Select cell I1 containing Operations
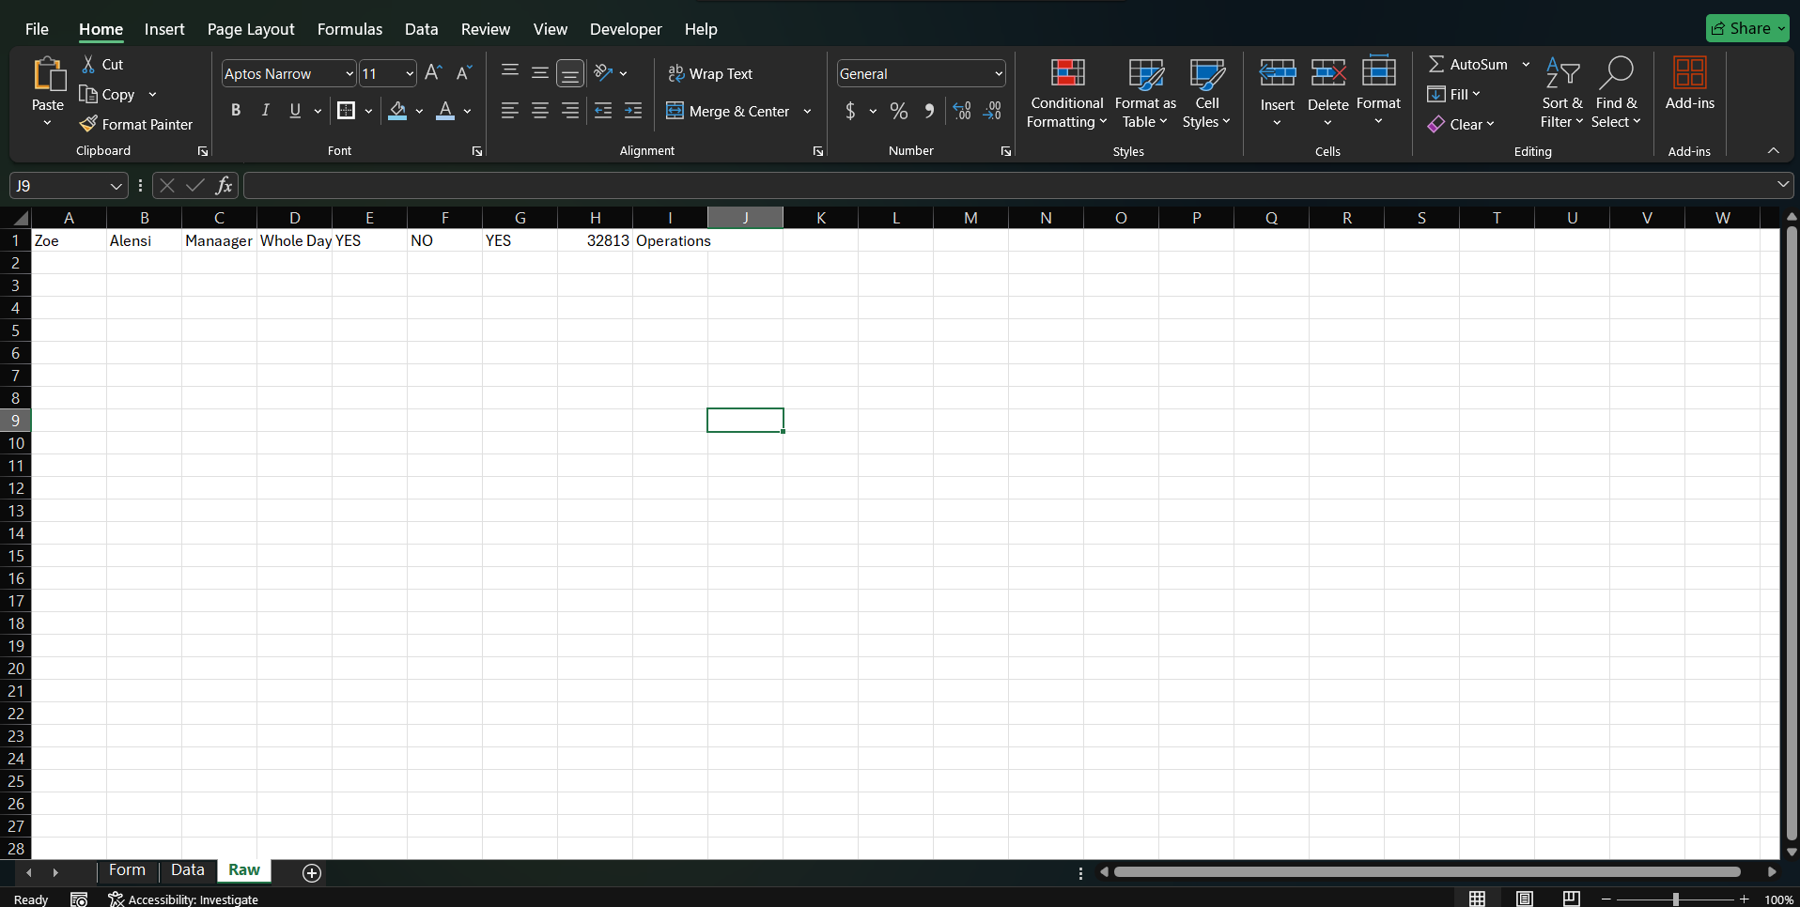This screenshot has width=1800, height=907. (671, 240)
